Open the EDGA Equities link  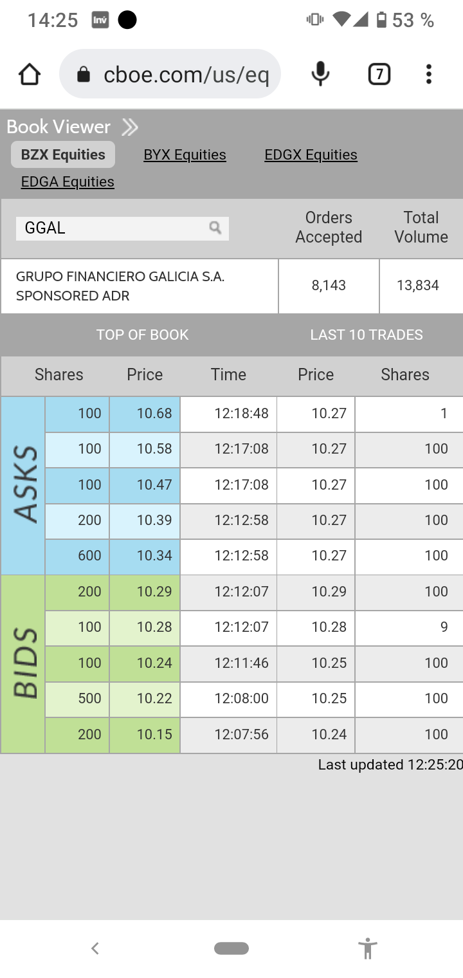(x=68, y=182)
